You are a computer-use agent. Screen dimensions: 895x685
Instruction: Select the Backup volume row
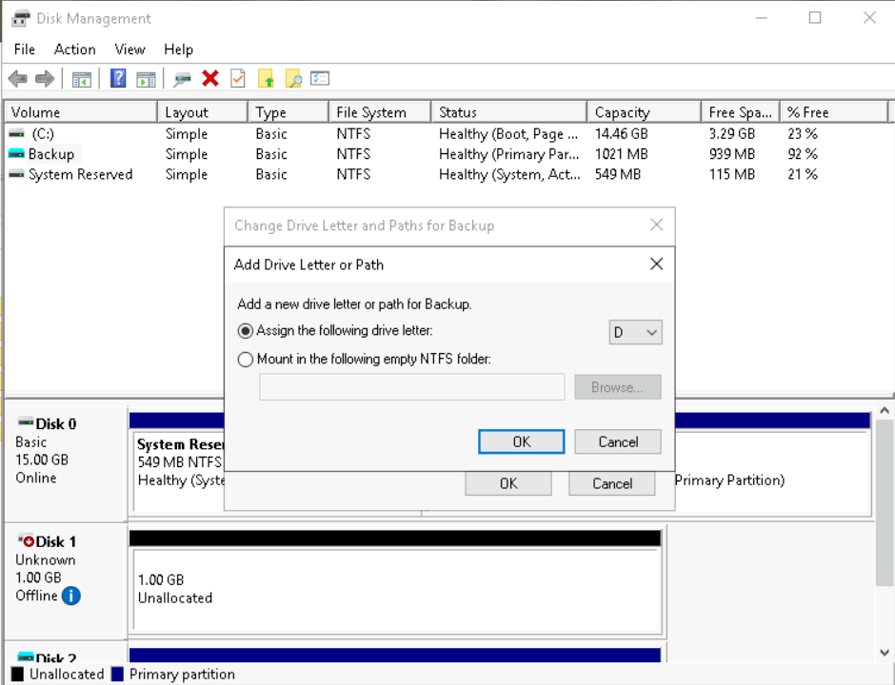(51, 154)
